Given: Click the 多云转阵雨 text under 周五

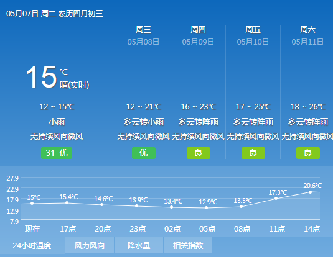Looking at the screenshot, I should click(x=253, y=122).
